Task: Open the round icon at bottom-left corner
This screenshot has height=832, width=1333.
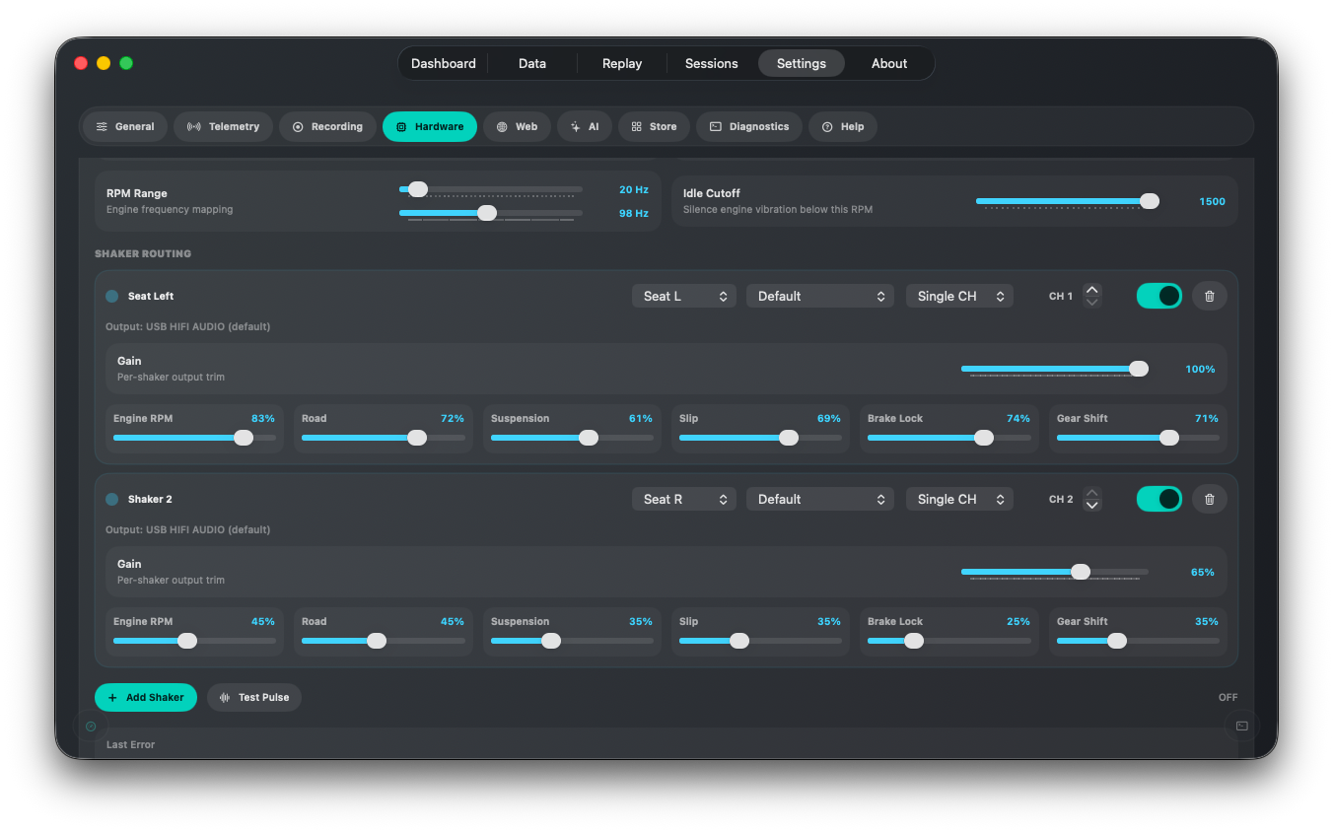Action: coord(91,727)
